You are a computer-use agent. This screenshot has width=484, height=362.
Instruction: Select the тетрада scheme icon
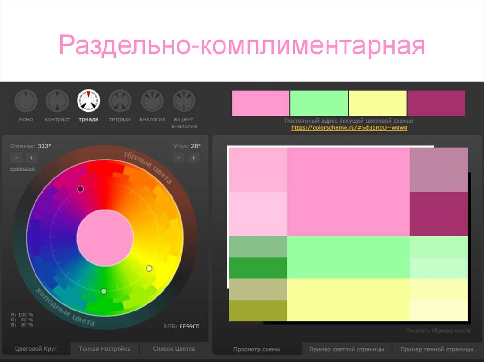pos(120,101)
